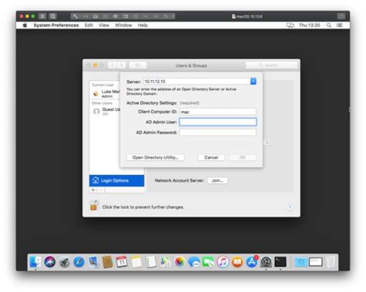Open Terminal from the dock

pos(280,262)
